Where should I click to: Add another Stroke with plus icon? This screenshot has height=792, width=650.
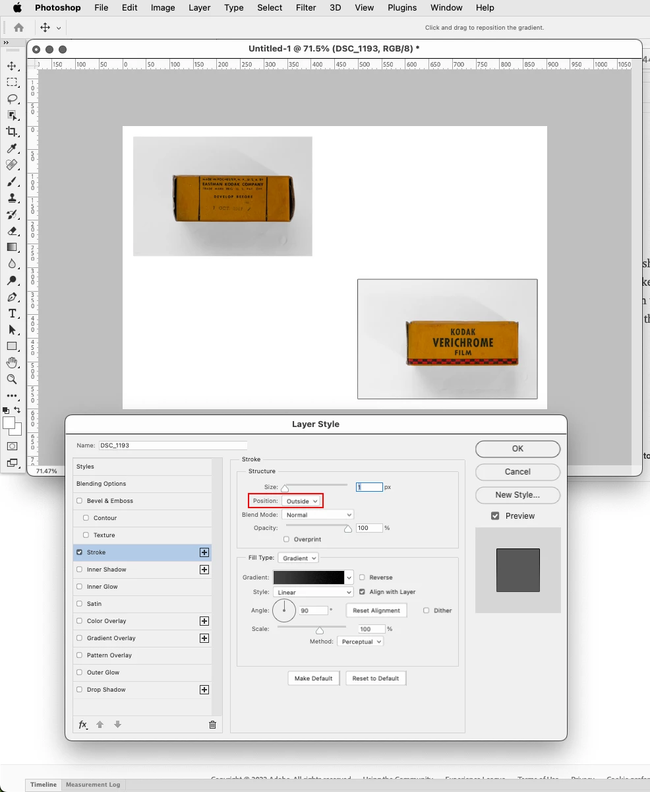click(204, 552)
